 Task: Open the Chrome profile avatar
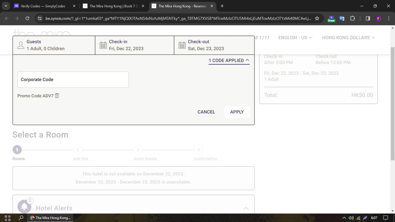(378, 18)
